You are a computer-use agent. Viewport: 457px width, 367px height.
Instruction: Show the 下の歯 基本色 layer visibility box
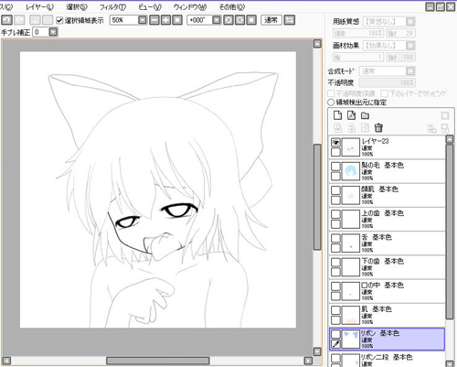tap(335, 263)
